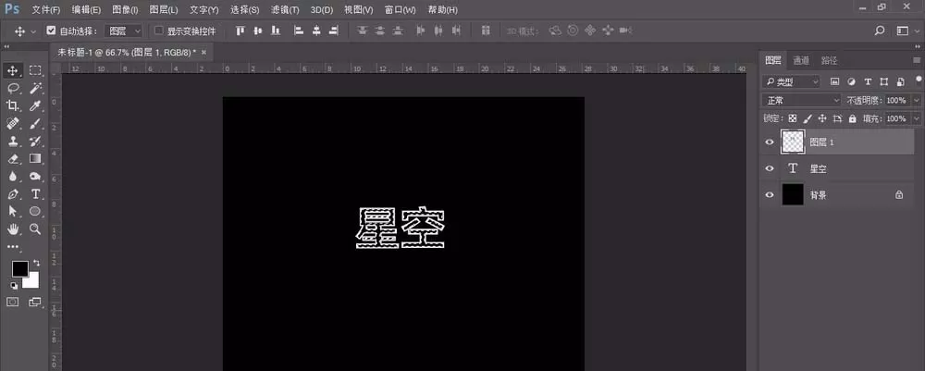
Task: Select the Hand tool
Action: coord(12,229)
